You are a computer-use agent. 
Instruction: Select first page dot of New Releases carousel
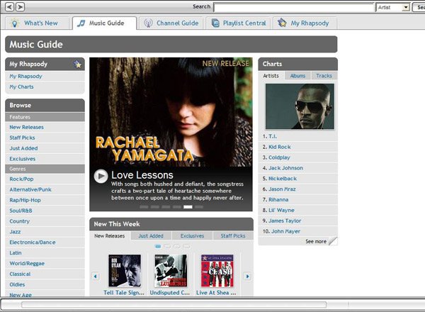[158, 246]
